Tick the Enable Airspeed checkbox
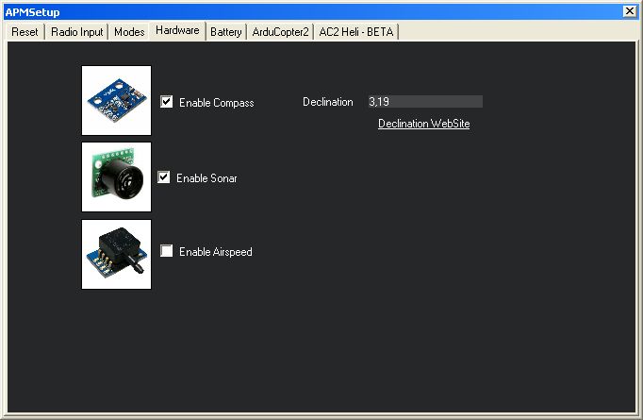This screenshot has height=420, width=643. (x=166, y=250)
